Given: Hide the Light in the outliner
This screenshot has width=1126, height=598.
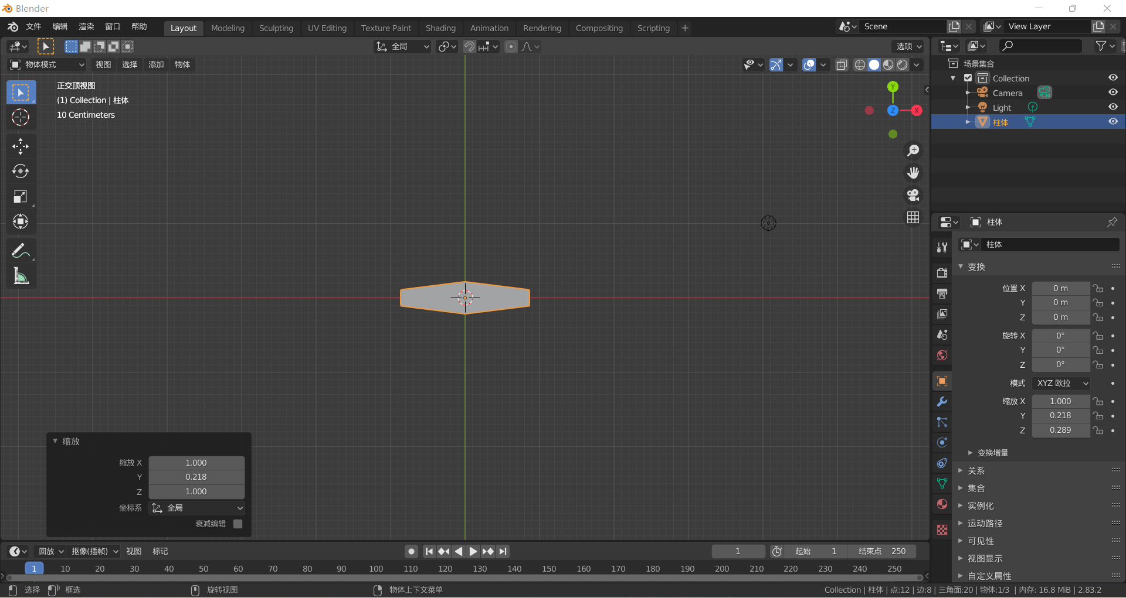Looking at the screenshot, I should [x=1113, y=107].
